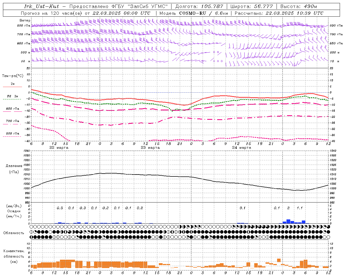The image size is (344, 275).
Task: Click the (гПа) unit under Давление
Action: coord(14,172)
